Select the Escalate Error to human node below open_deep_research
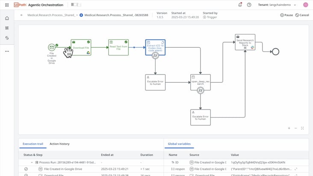 point(201,117)
